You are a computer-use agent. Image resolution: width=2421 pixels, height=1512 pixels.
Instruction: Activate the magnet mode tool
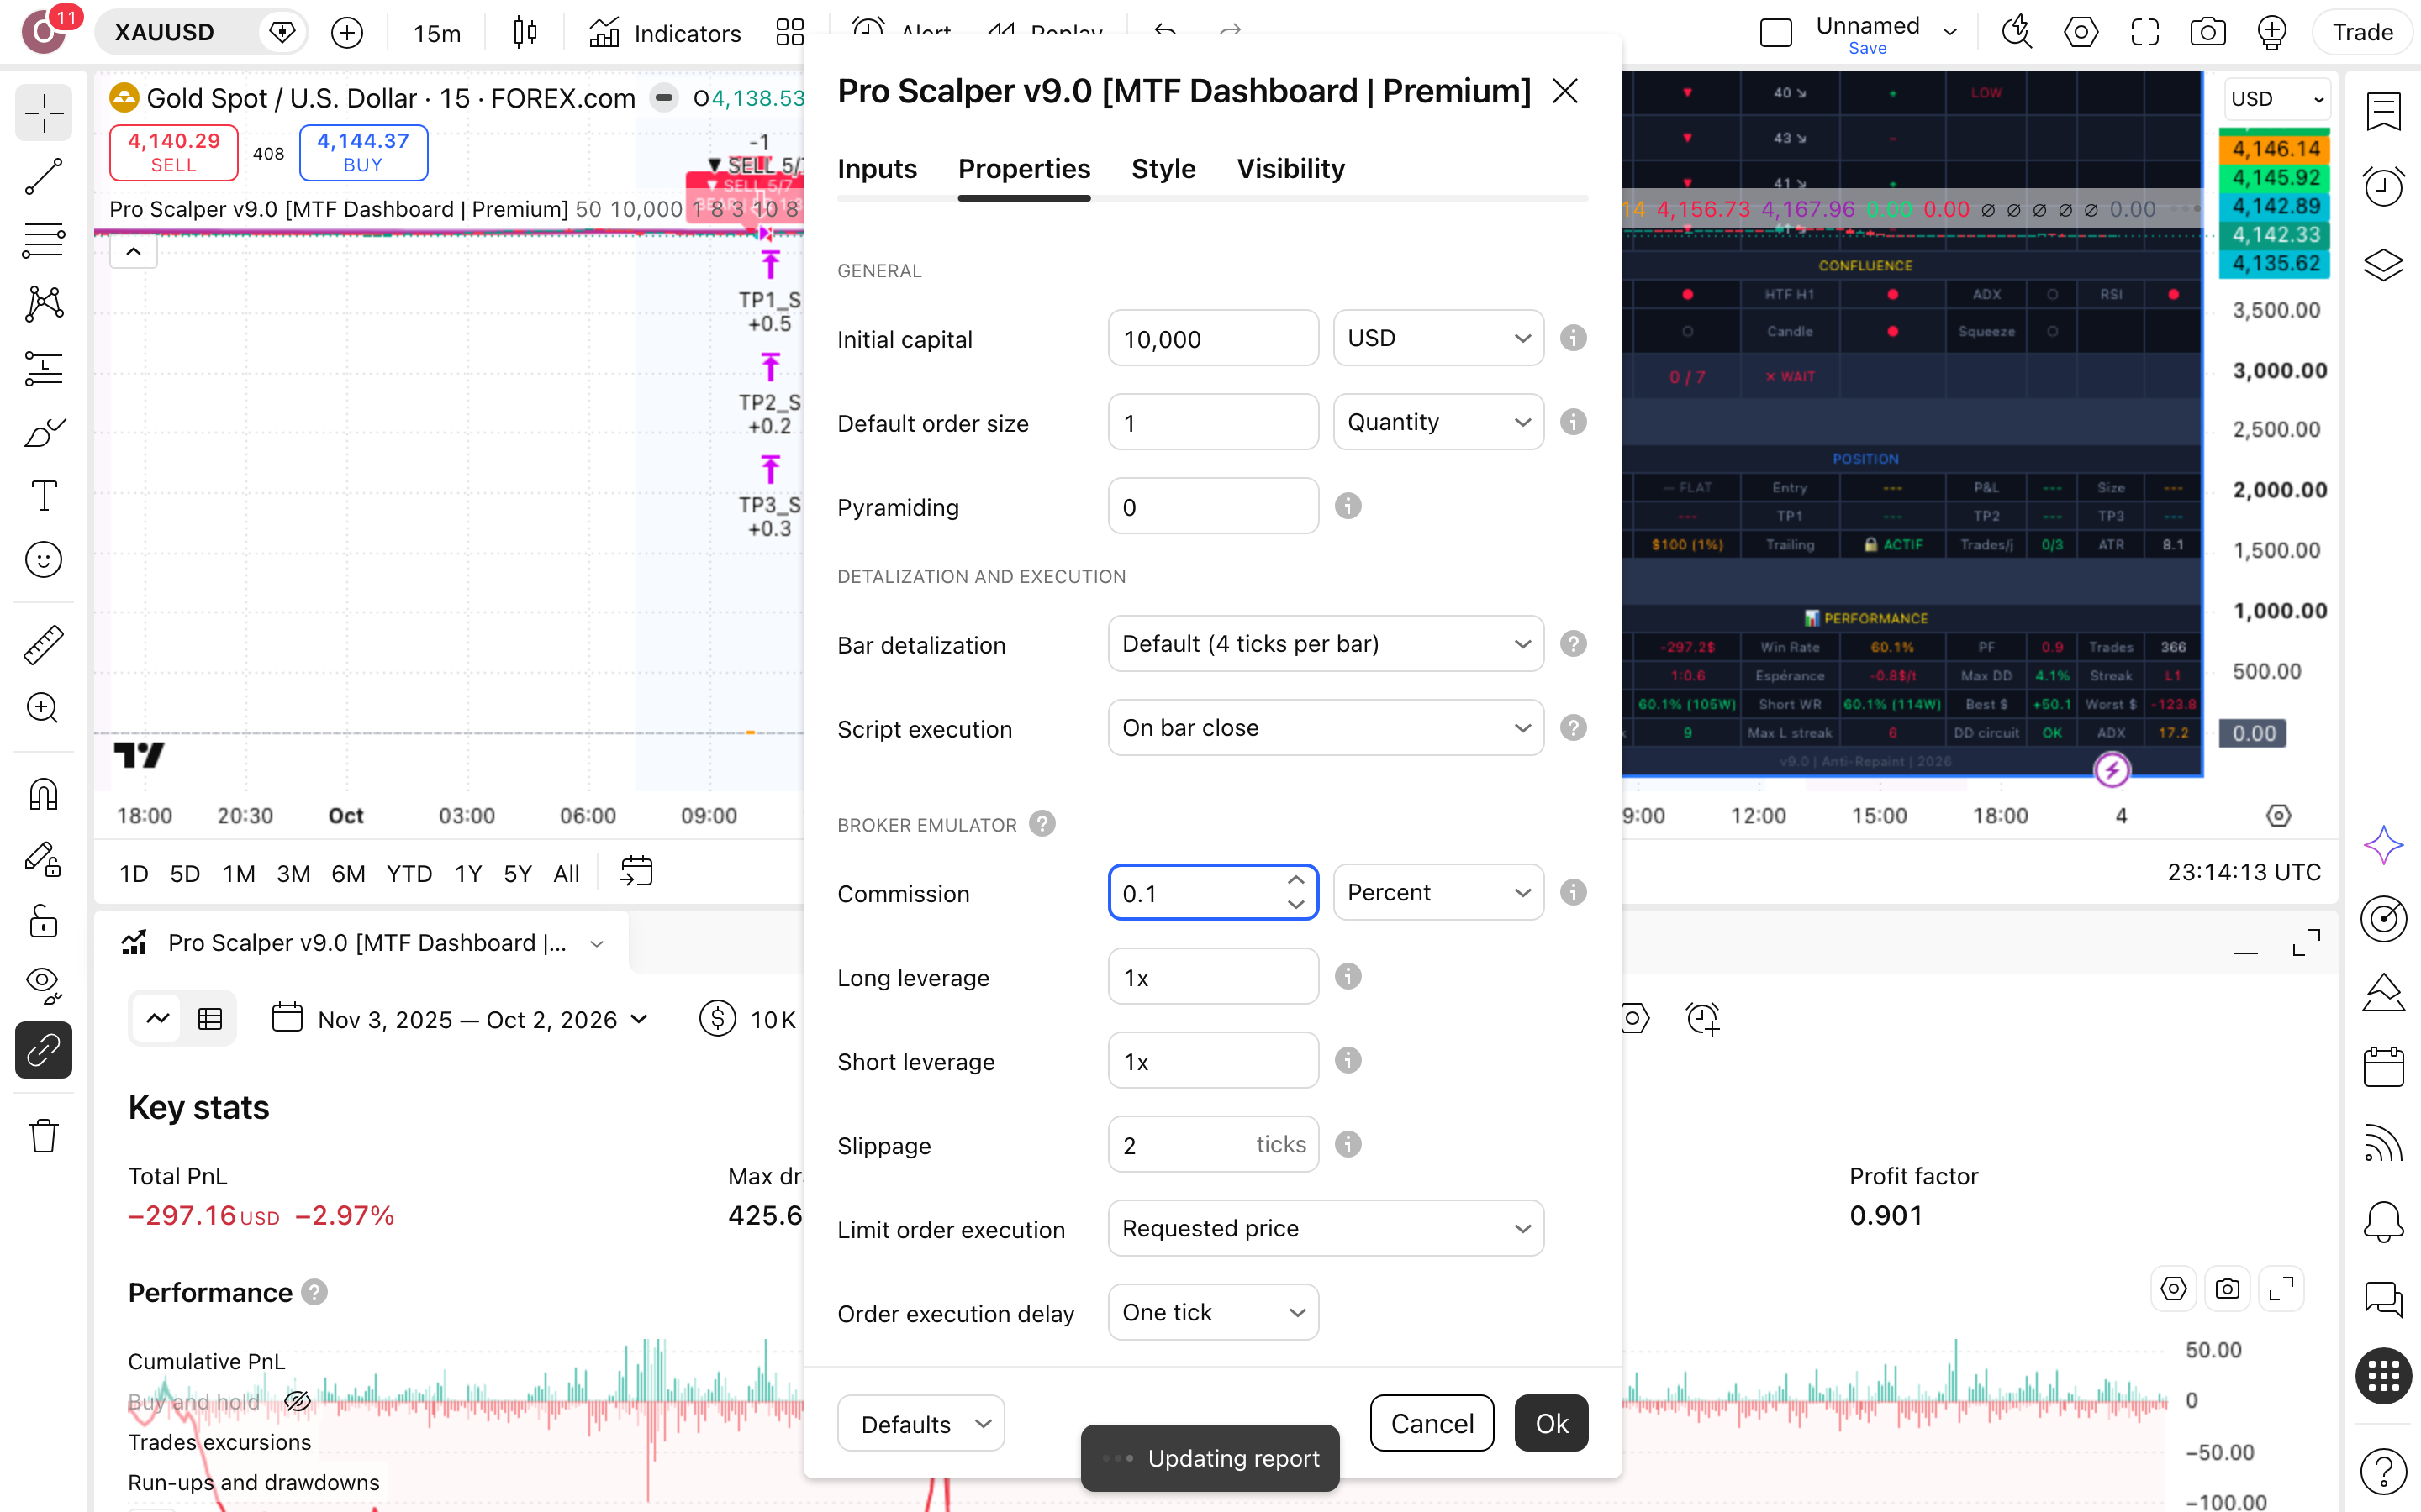pos(43,795)
